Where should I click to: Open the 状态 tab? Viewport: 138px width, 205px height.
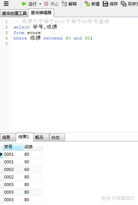click(x=57, y=137)
